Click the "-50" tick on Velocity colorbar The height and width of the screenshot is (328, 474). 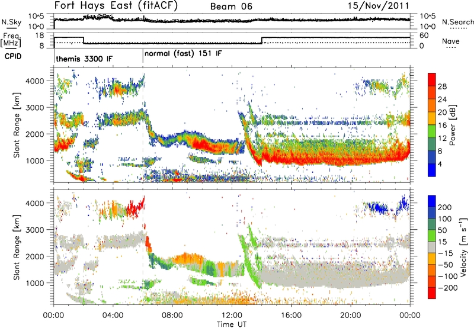point(446,265)
